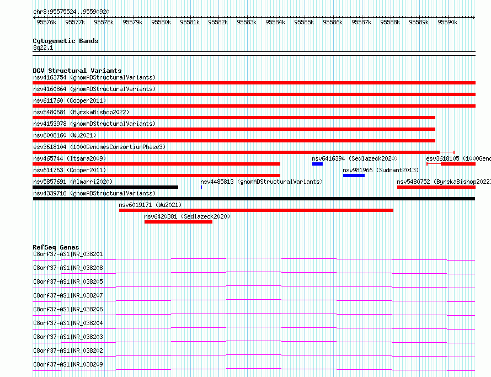
Task: Click the blue nsv981966 Sudmant2013 bar
Action: point(354,176)
